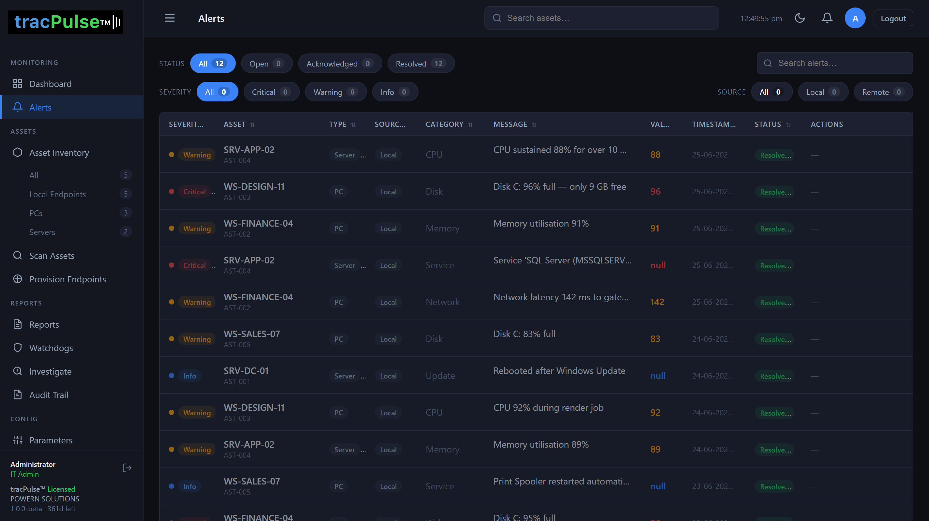Image resolution: width=929 pixels, height=521 pixels.
Task: Click 'Memory utilisation 91%' message
Action: coord(541,224)
